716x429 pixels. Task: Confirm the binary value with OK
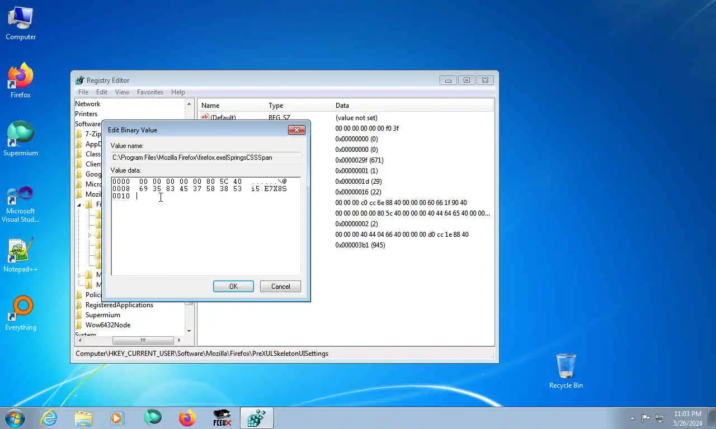[x=233, y=287]
